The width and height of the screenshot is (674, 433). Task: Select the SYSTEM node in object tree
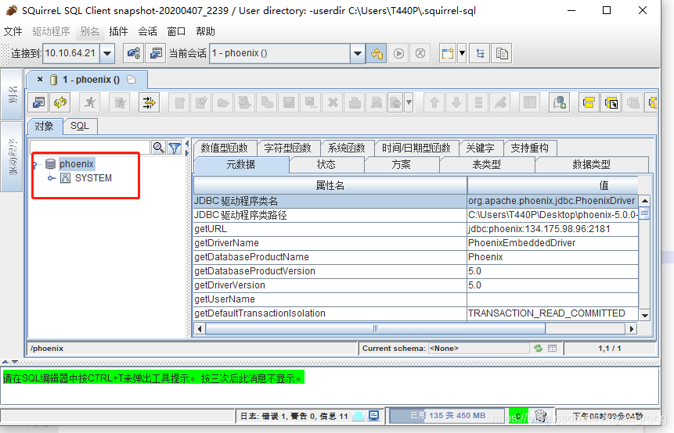(93, 178)
